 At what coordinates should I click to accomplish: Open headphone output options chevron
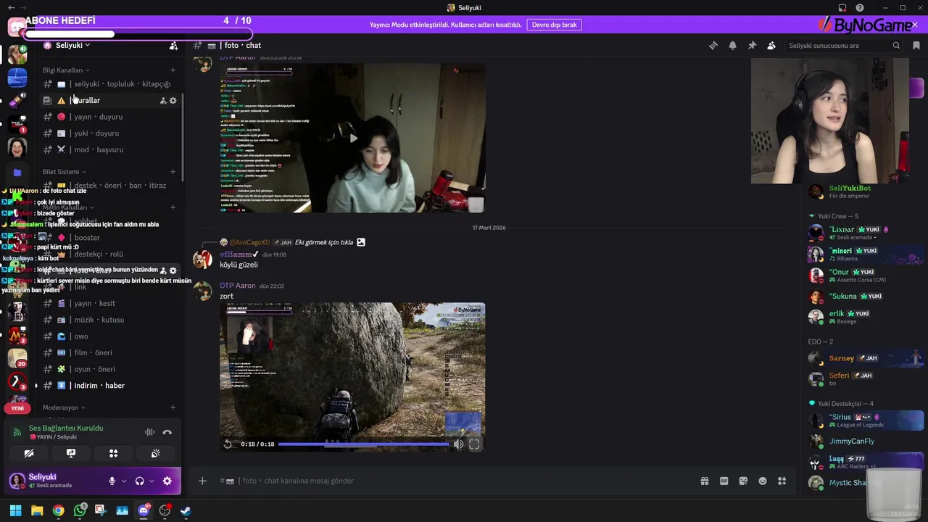click(x=152, y=481)
